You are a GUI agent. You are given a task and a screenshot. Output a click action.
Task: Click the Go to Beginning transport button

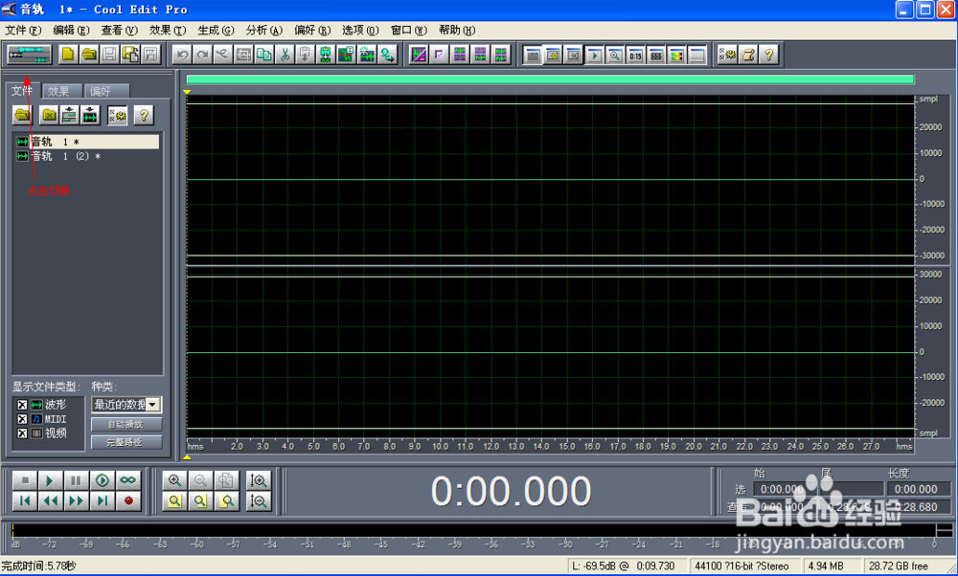coord(25,501)
